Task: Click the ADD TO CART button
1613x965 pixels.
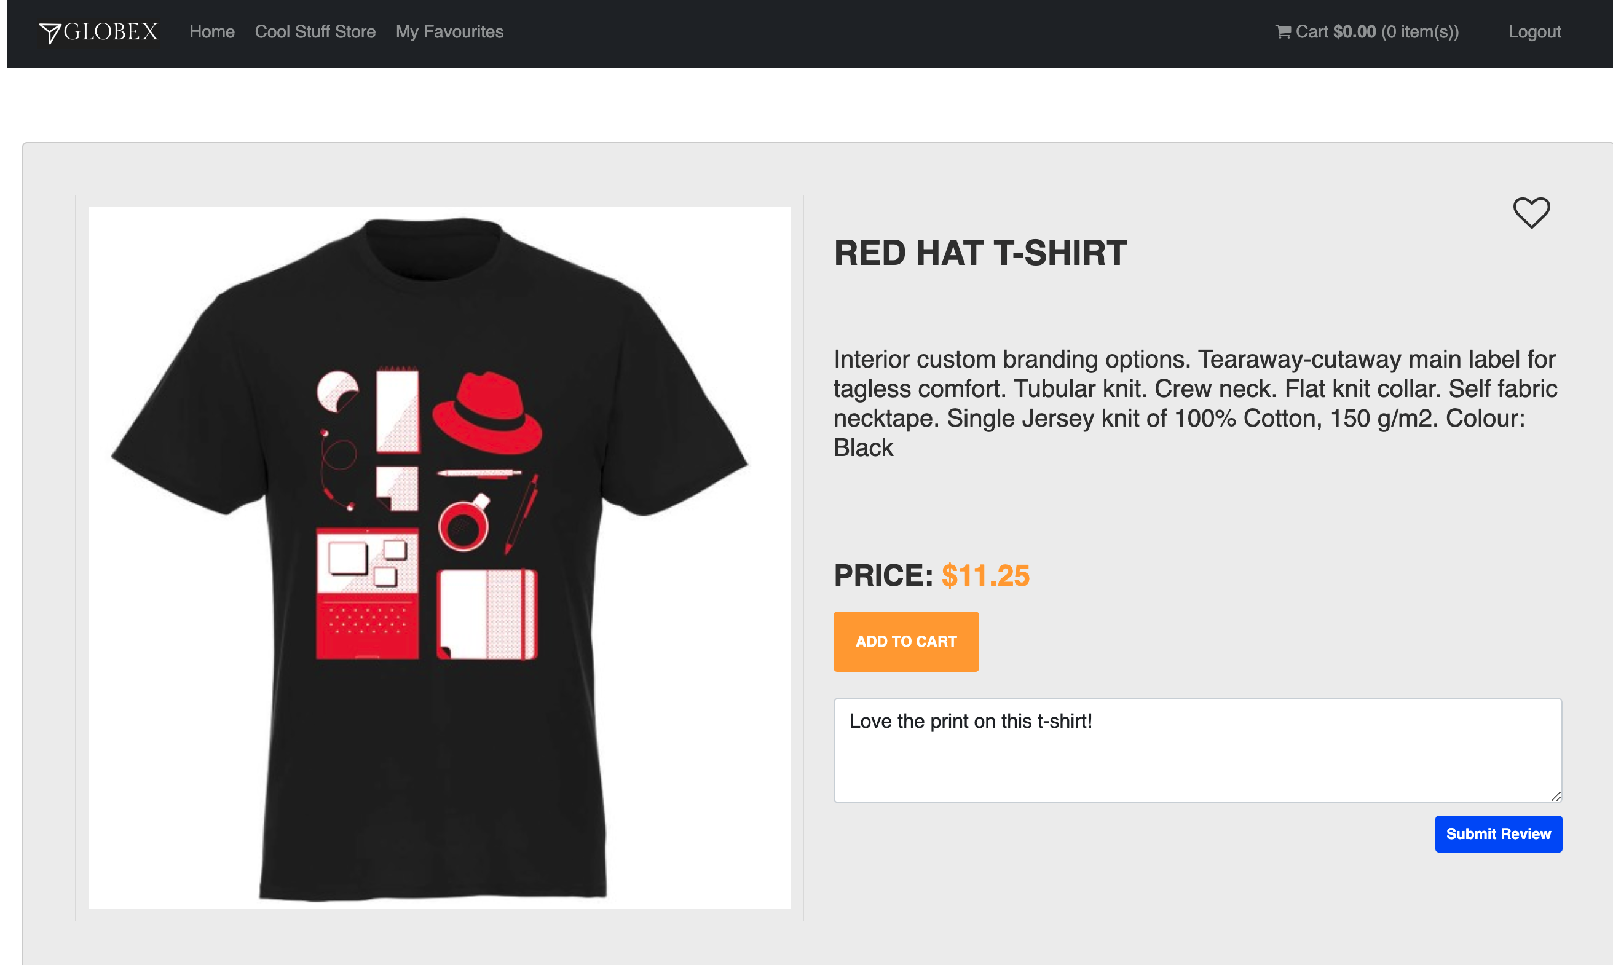Action: coord(905,641)
